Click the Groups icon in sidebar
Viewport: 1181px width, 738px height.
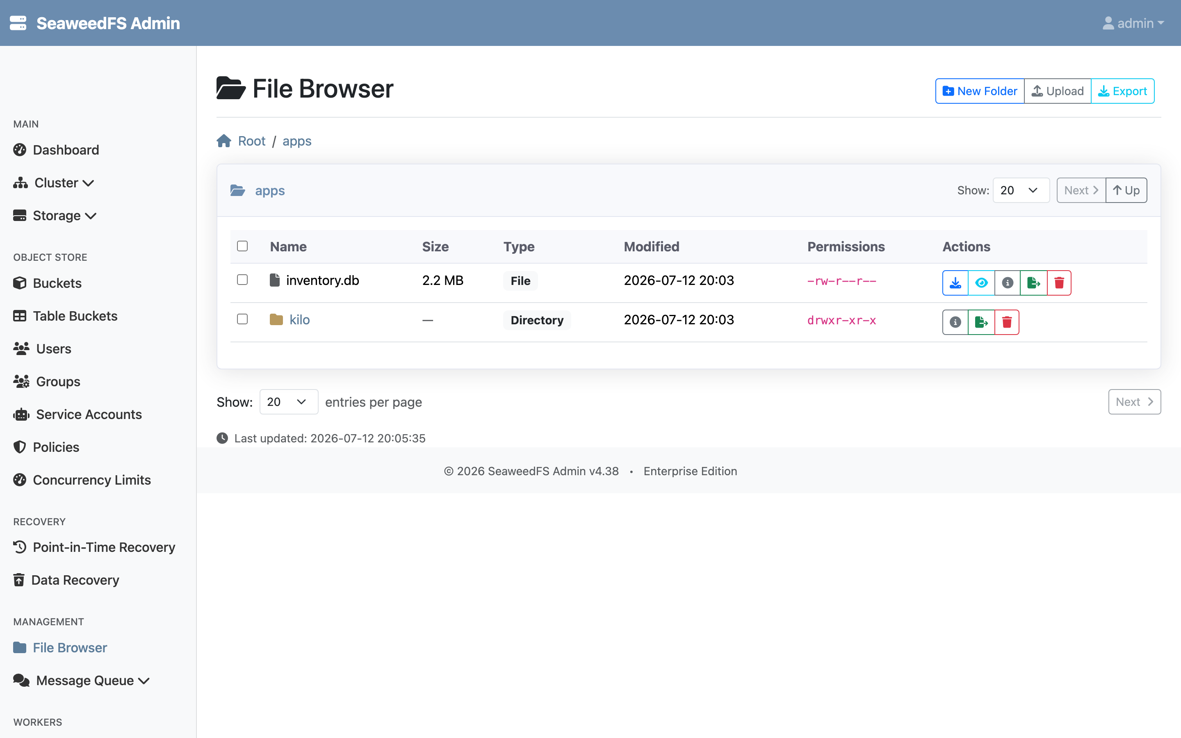[21, 381]
